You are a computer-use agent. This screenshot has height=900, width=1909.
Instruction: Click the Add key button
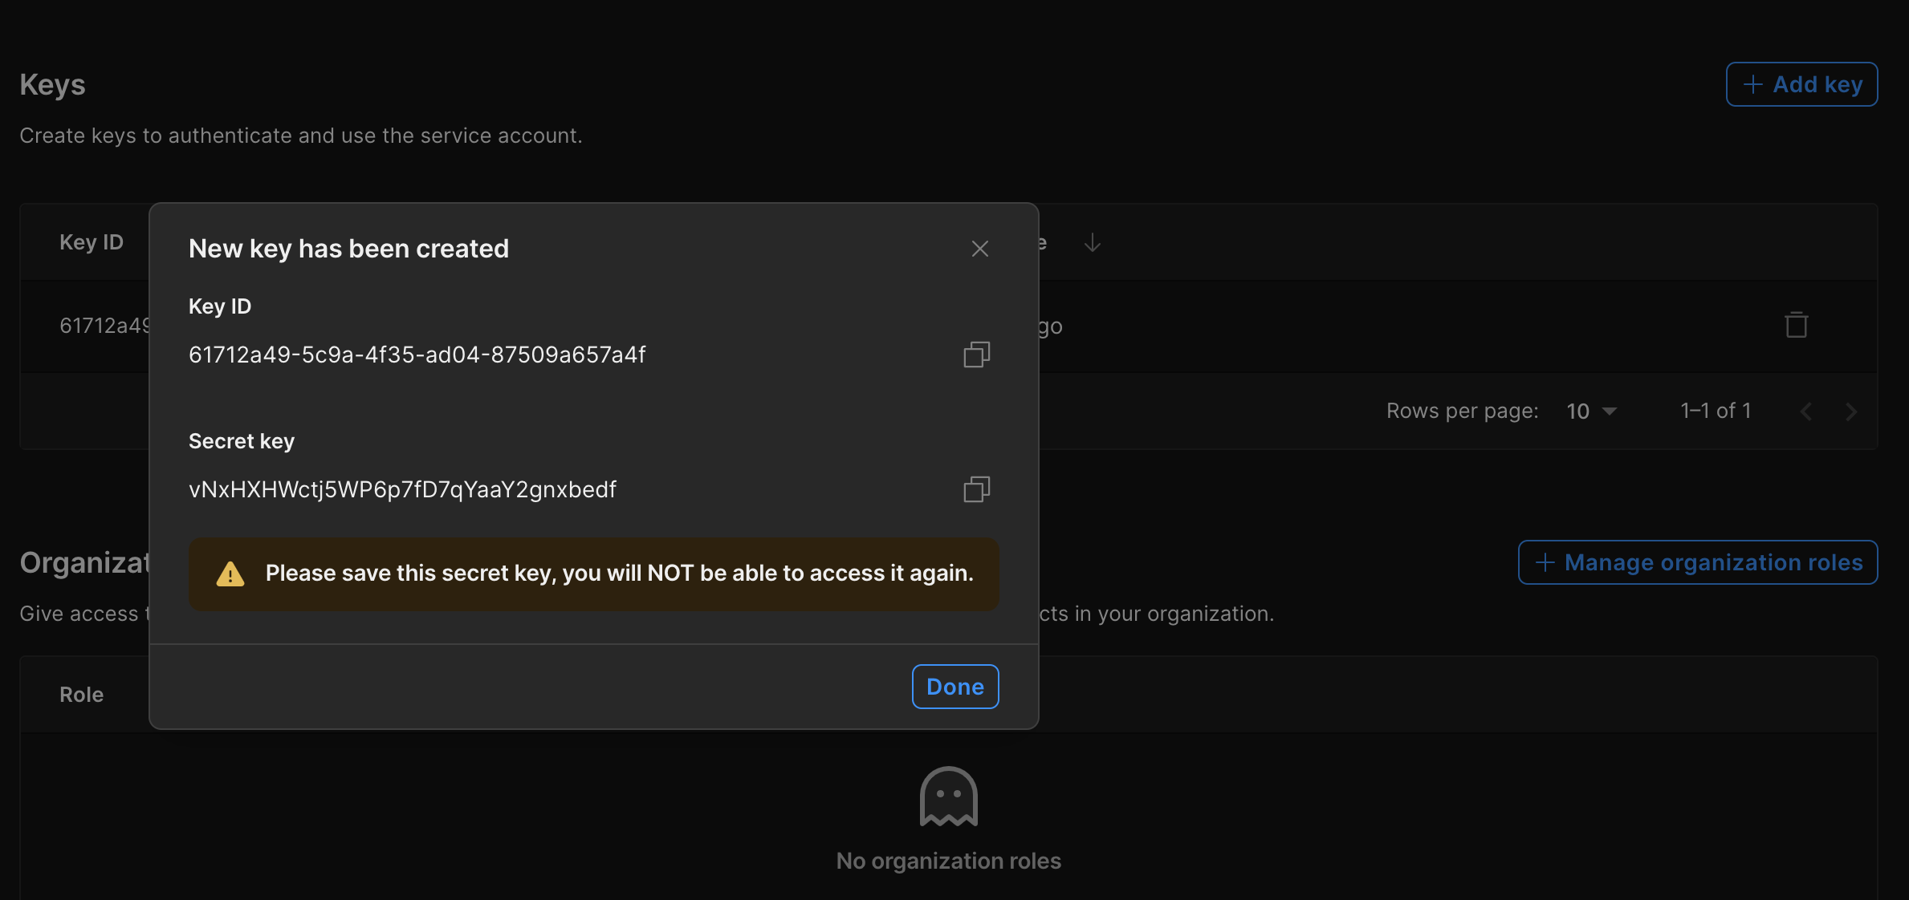click(x=1801, y=84)
